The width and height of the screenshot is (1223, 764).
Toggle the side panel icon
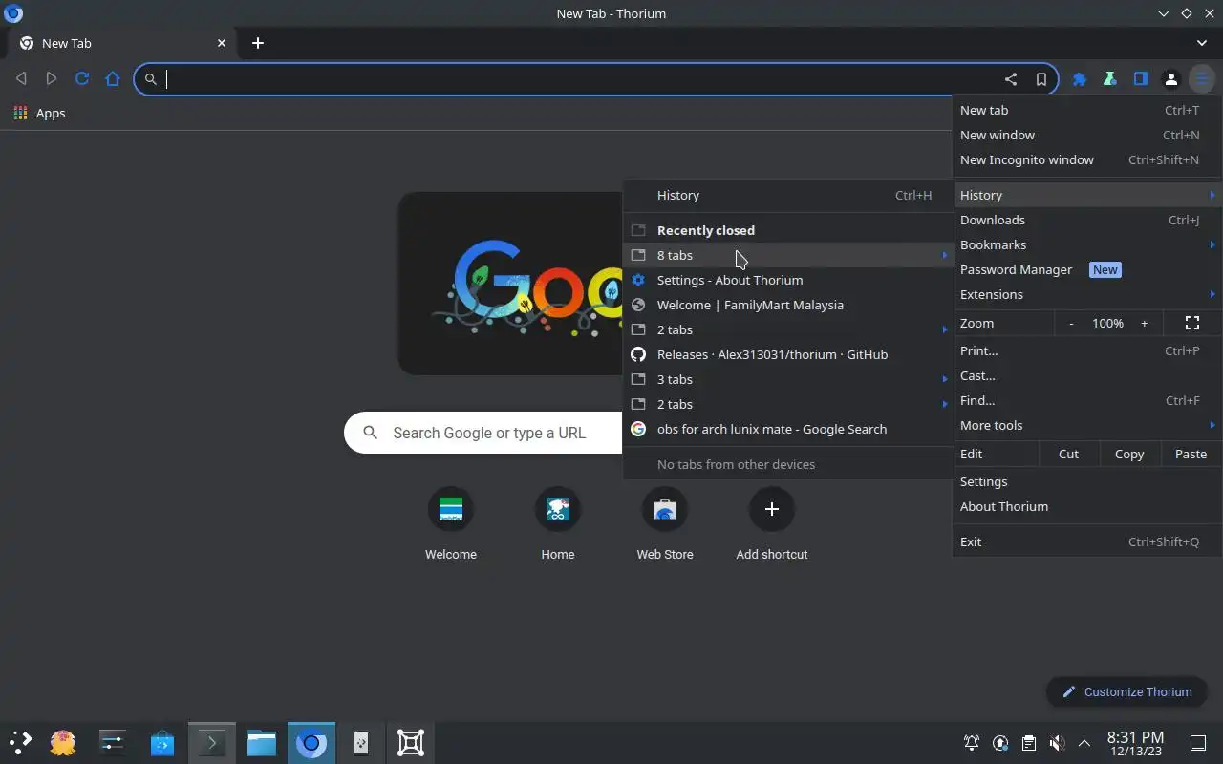(x=1141, y=79)
